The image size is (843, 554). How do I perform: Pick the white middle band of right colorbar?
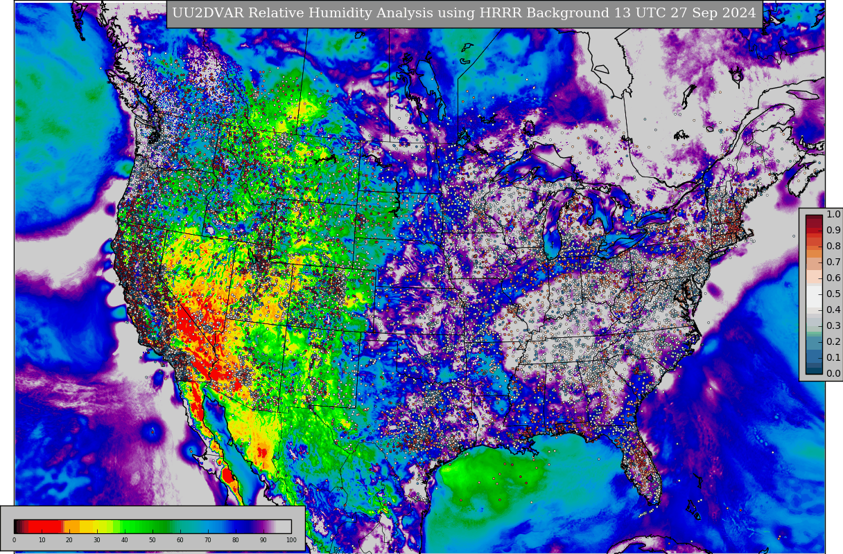[814, 296]
